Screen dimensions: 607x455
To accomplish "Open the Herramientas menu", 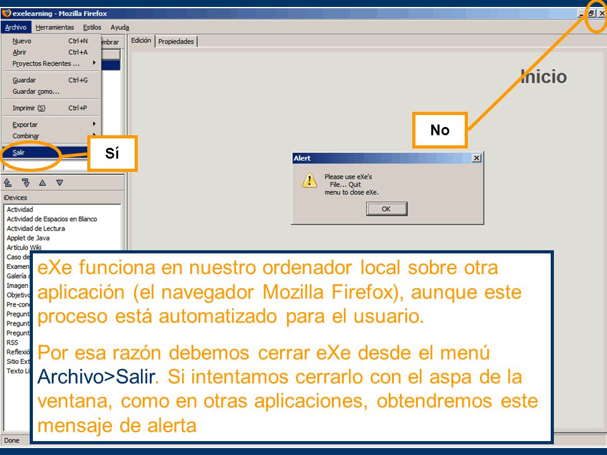I will coord(54,27).
